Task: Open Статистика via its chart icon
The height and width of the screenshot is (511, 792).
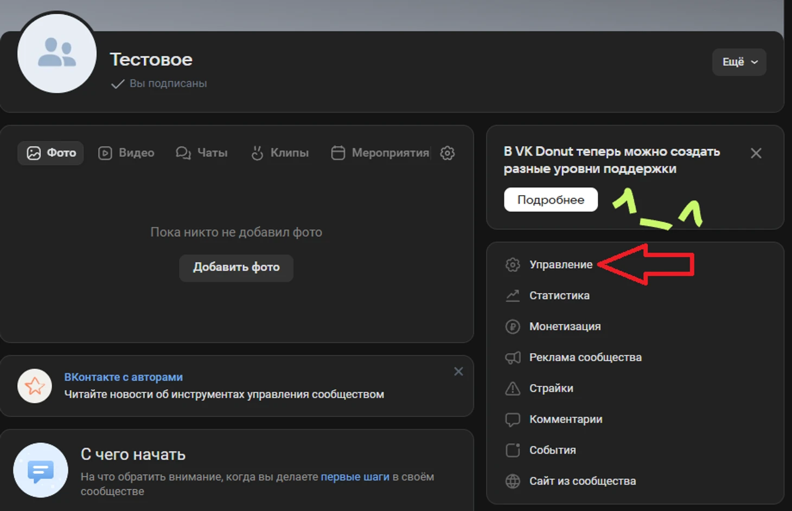Action: point(513,295)
